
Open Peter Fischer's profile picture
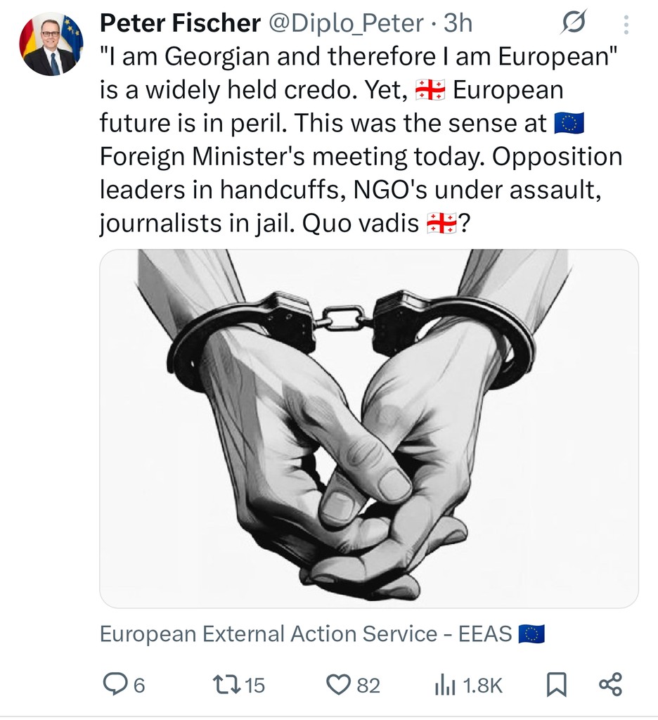(x=51, y=44)
